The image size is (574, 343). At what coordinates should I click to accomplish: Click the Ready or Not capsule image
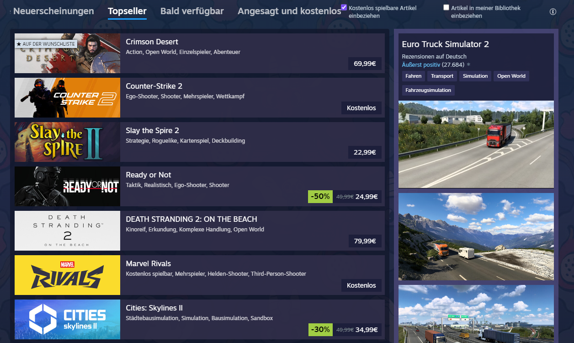[67, 186]
